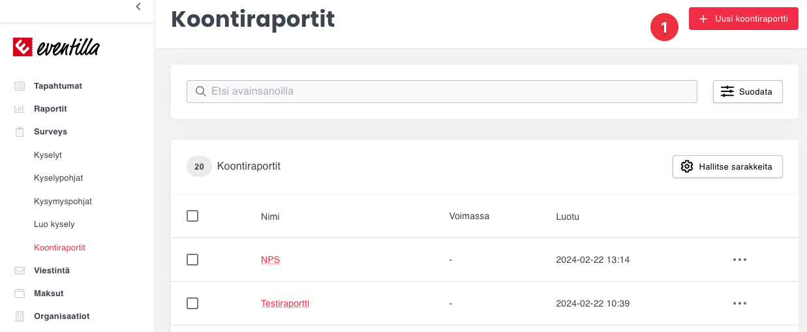Open the Kyselyt submenu item
The image size is (807, 332).
tap(48, 155)
